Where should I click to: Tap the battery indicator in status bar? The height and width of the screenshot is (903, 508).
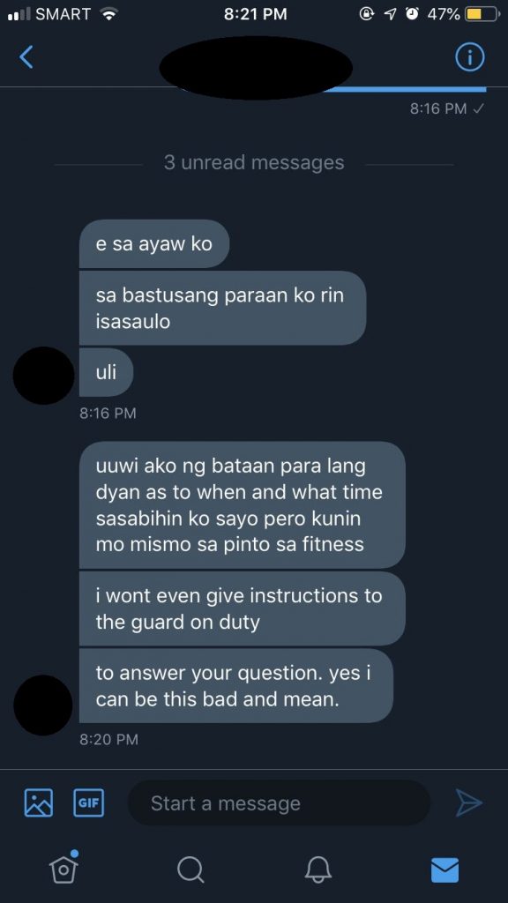pyautogui.click(x=482, y=14)
